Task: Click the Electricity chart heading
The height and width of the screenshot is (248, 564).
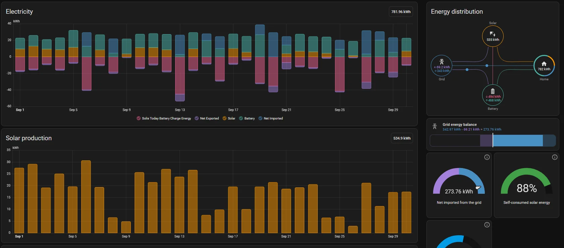Action: point(19,12)
